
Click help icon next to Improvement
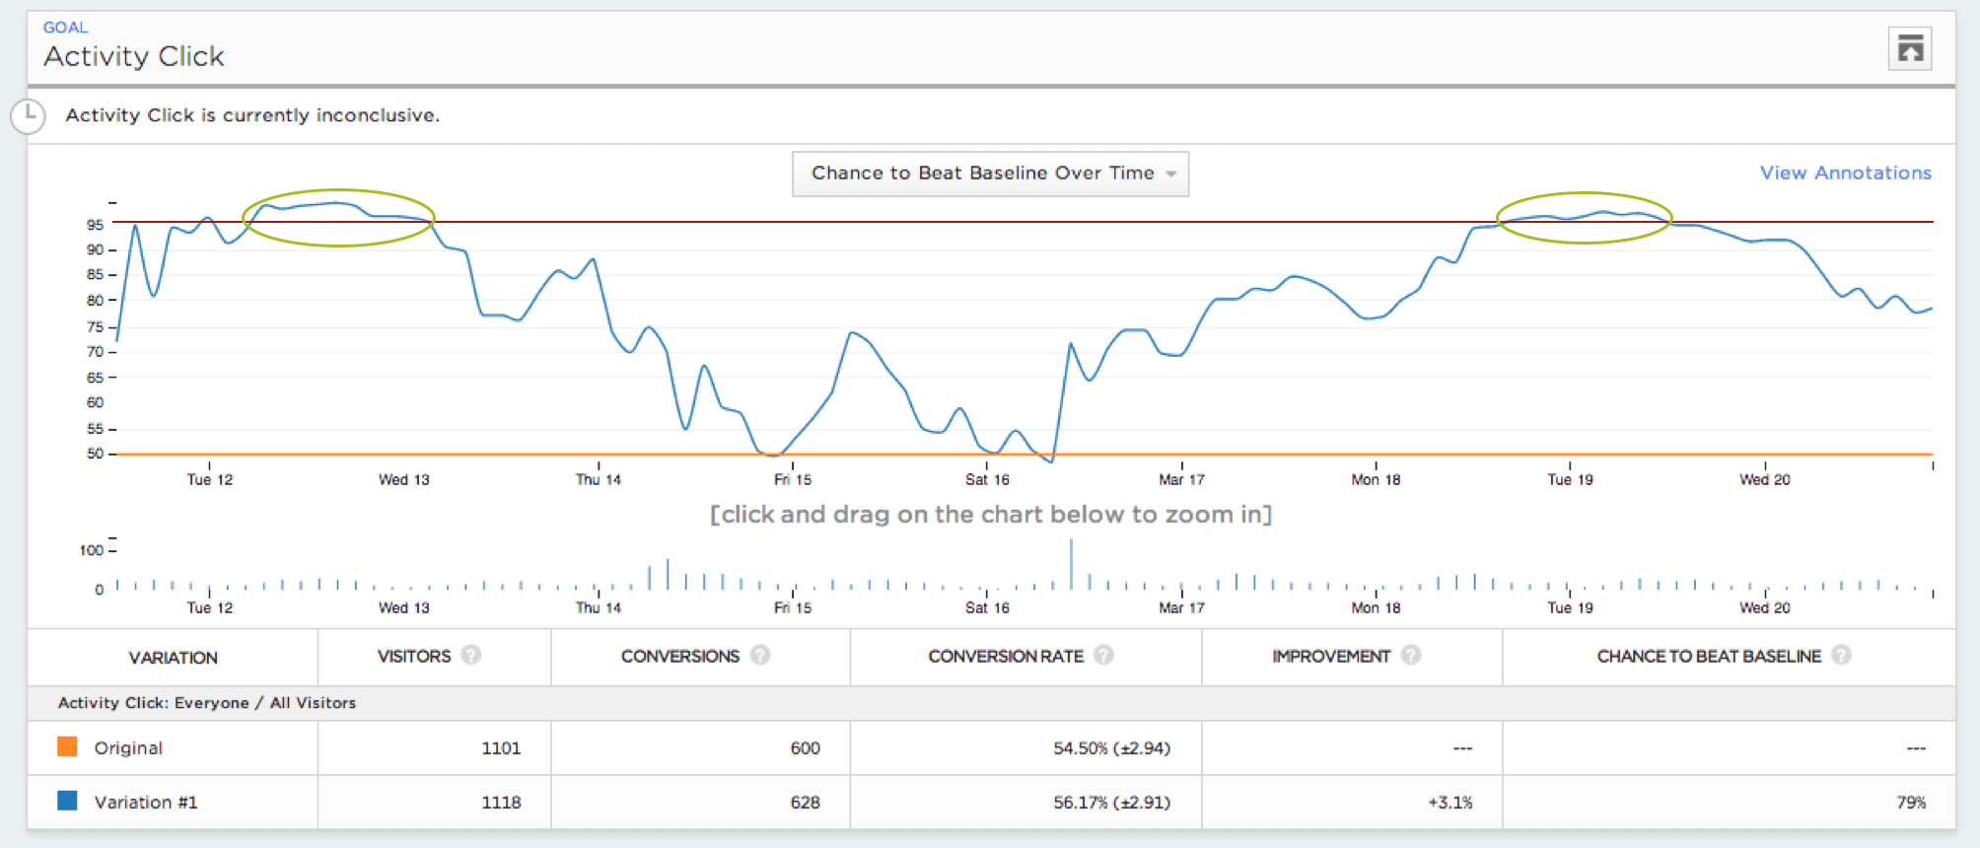pyautogui.click(x=1411, y=655)
